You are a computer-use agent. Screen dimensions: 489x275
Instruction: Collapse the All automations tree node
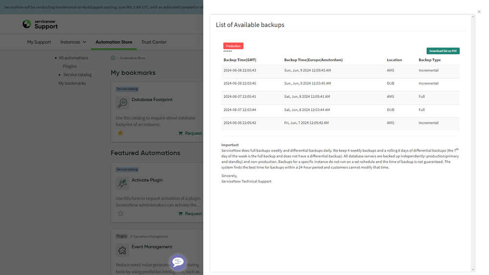point(56,58)
